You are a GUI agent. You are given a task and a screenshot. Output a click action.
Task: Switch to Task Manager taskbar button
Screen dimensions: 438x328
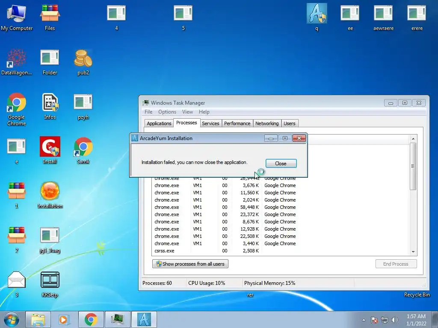(x=117, y=319)
